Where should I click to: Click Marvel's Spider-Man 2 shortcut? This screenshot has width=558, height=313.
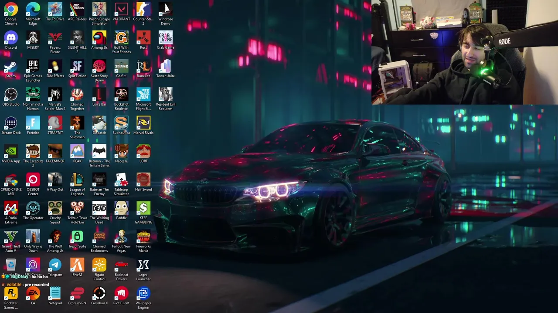(55, 95)
